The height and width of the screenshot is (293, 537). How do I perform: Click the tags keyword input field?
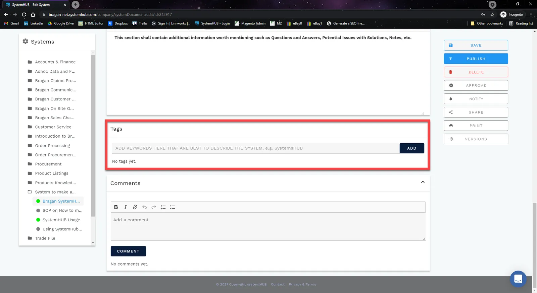(256, 148)
